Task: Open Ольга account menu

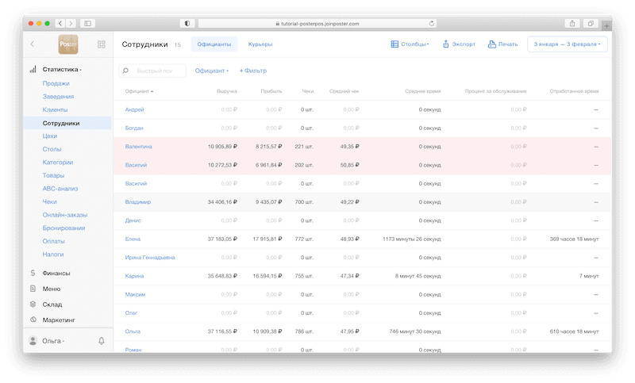Action: click(x=53, y=341)
